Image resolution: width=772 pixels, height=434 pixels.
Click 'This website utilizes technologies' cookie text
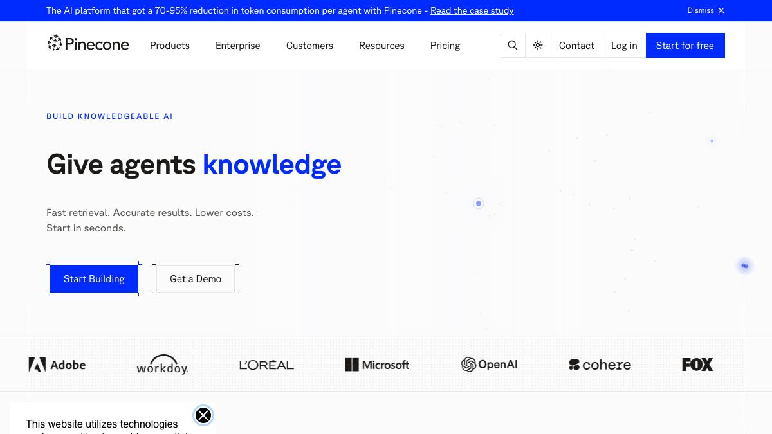(102, 424)
